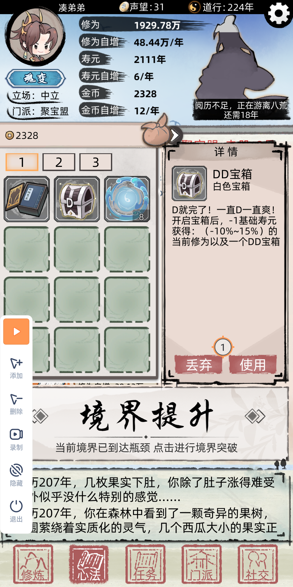Viewport: 293px width, 587px height.
Task: Start recording with the 录制 icon
Action: coord(16,440)
